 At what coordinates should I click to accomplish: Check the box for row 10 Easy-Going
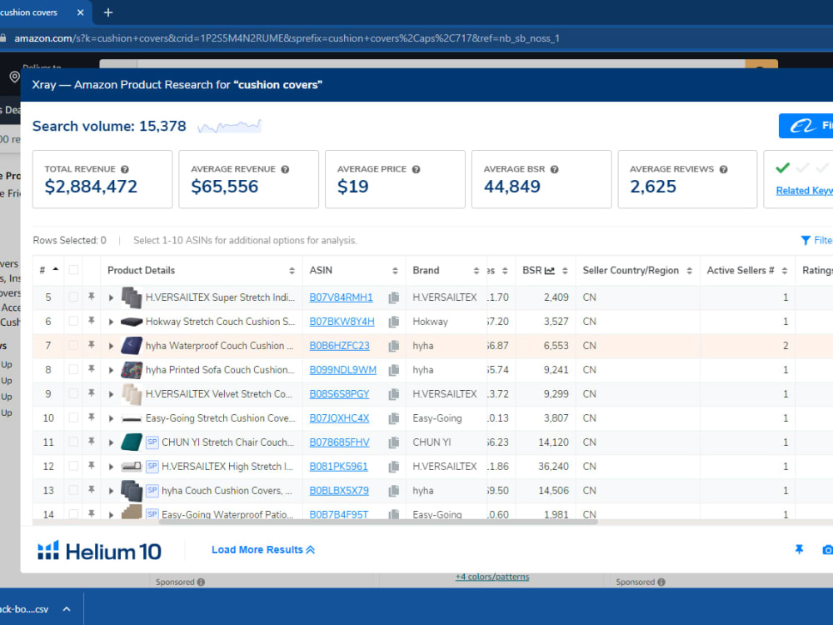tap(73, 417)
